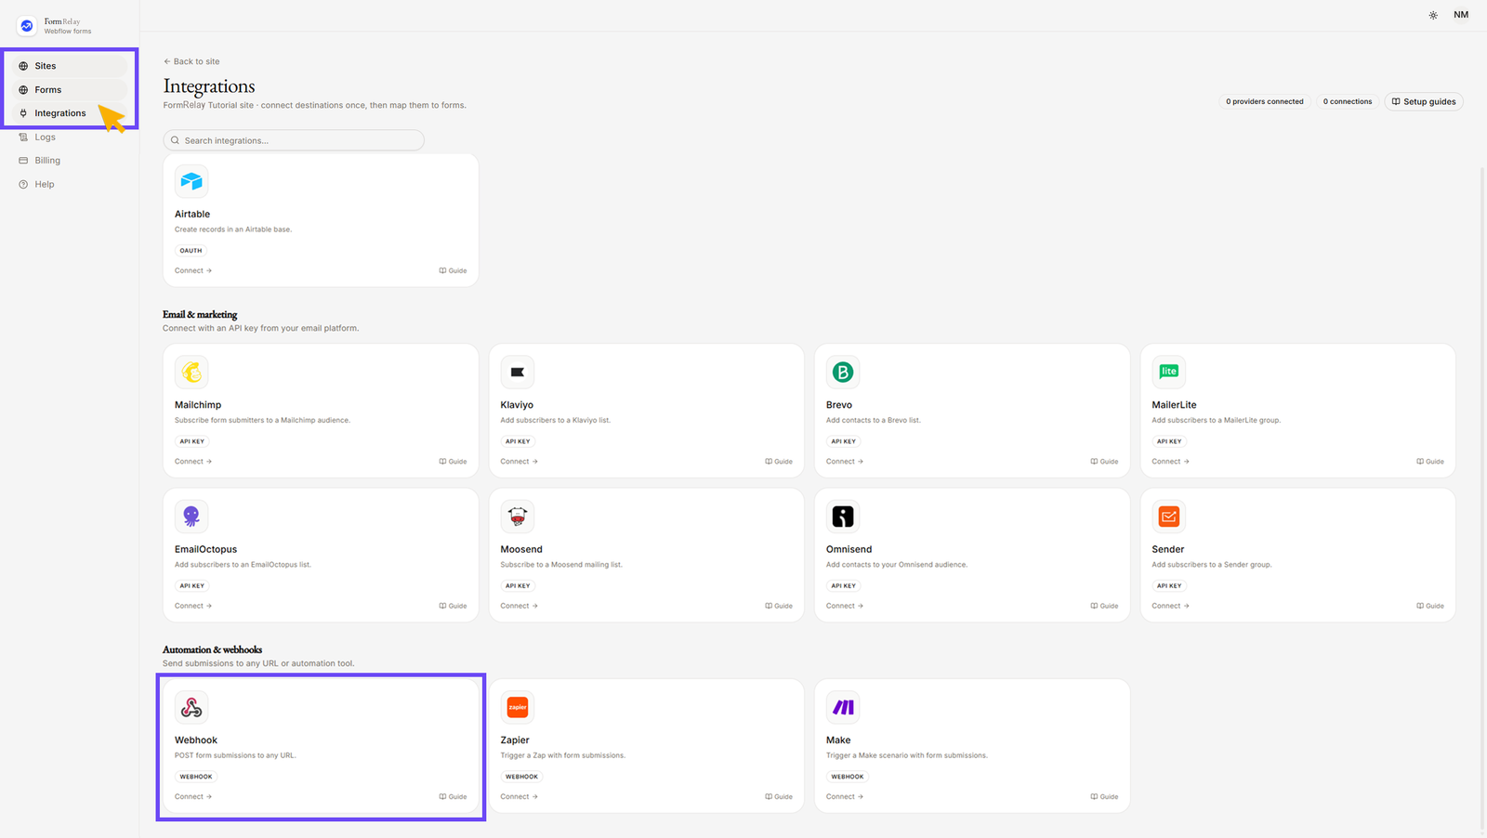The image size is (1487, 838).
Task: Connect the Omnisend integration
Action: tap(845, 606)
